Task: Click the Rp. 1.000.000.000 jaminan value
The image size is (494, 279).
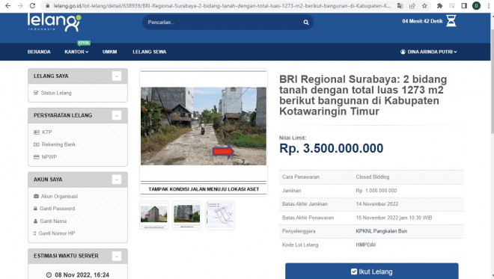Action: tap(376, 191)
